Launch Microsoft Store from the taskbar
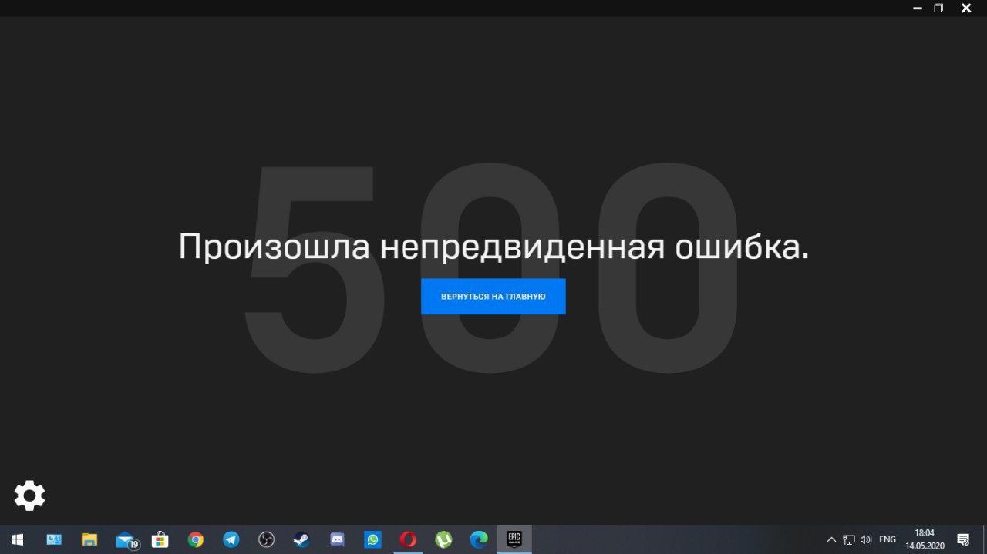 160,539
